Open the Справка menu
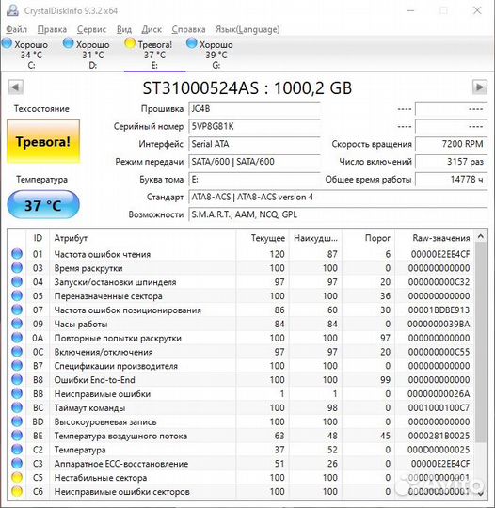This screenshot has height=508, width=495. coord(188,29)
